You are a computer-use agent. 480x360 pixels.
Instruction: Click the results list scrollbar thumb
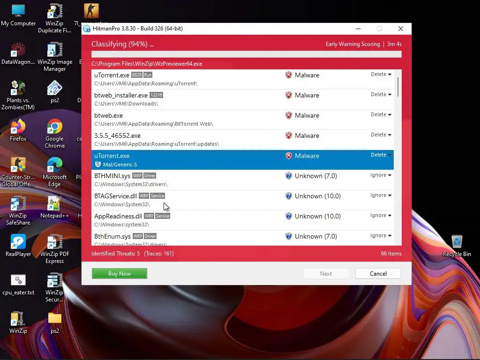tap(397, 87)
